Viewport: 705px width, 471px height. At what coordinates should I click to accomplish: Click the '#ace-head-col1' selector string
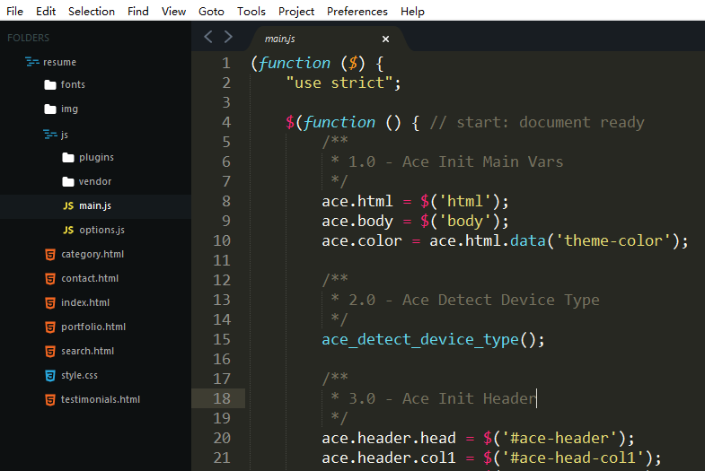point(572,458)
